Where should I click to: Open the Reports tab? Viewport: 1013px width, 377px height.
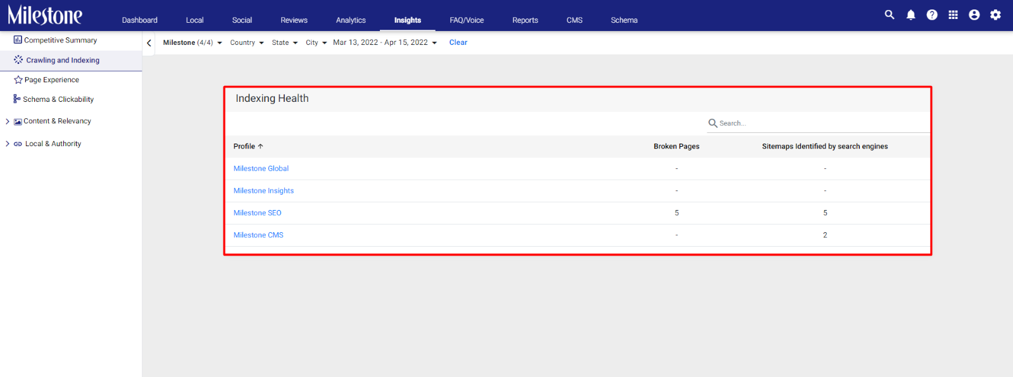(x=525, y=20)
